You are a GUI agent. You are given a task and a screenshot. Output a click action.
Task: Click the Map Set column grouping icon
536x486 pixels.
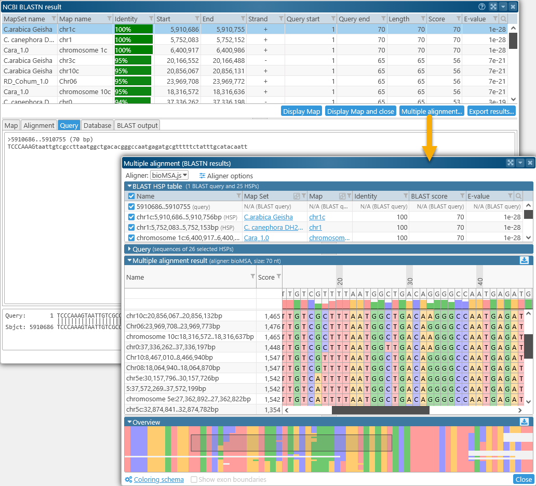click(x=297, y=196)
